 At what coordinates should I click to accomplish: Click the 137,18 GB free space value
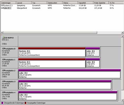point(98,8)
